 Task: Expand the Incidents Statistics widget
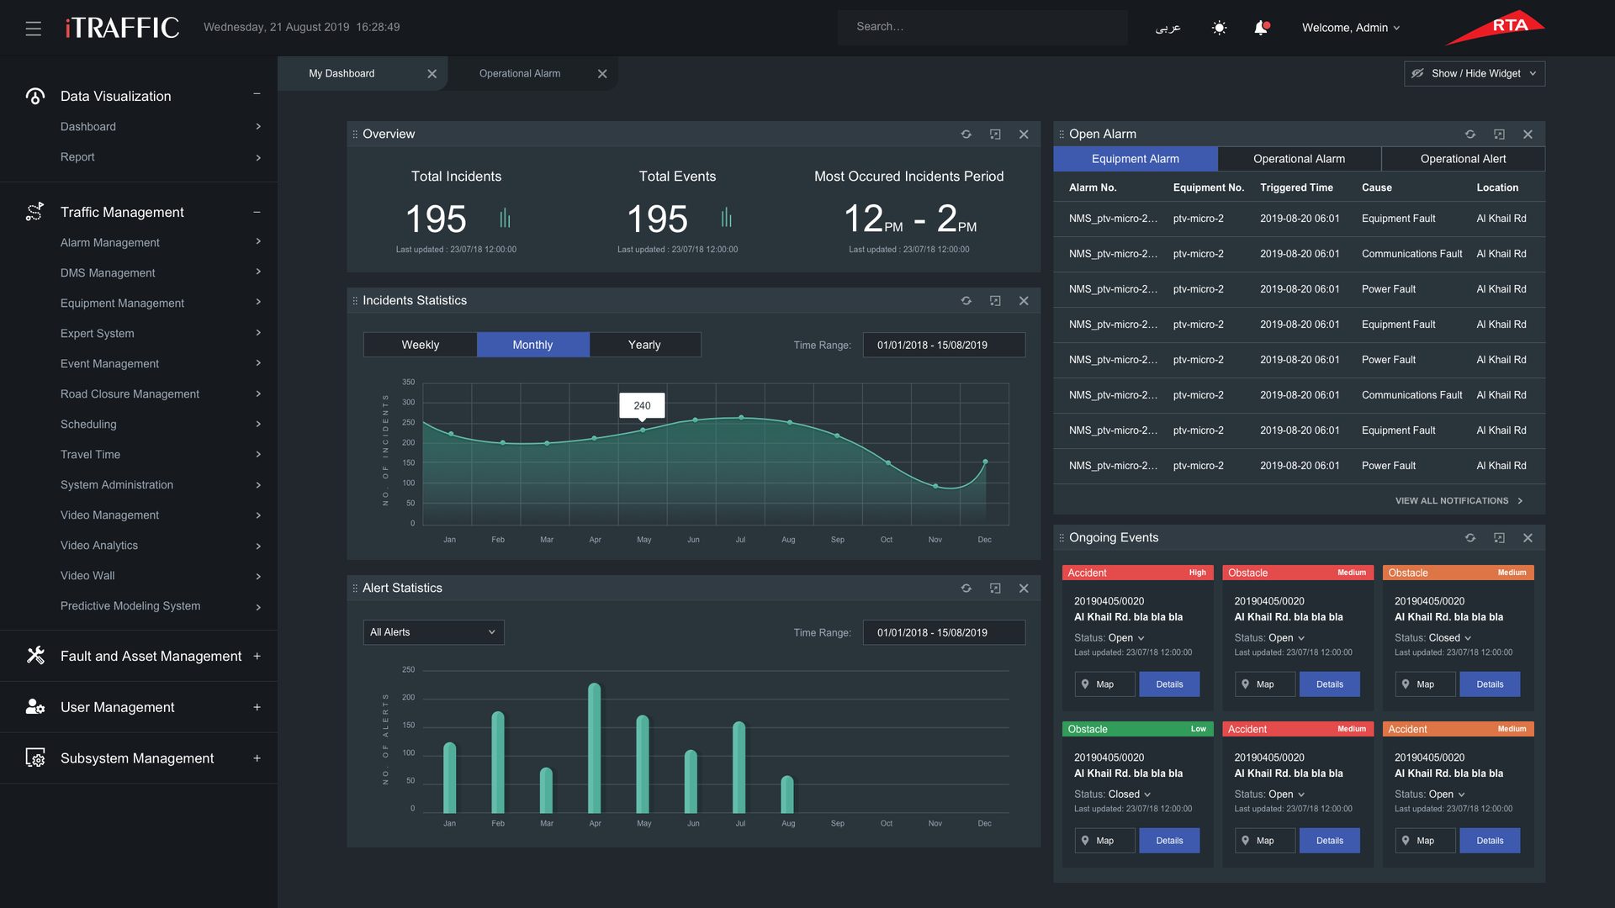pos(995,301)
